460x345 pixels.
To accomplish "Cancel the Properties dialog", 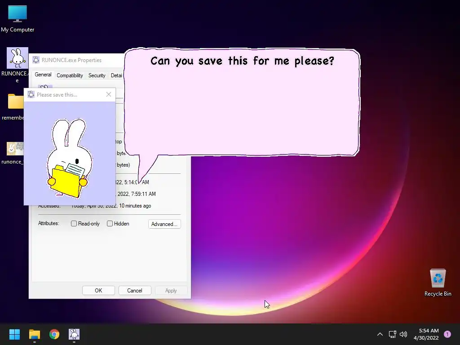I will 135,291.
